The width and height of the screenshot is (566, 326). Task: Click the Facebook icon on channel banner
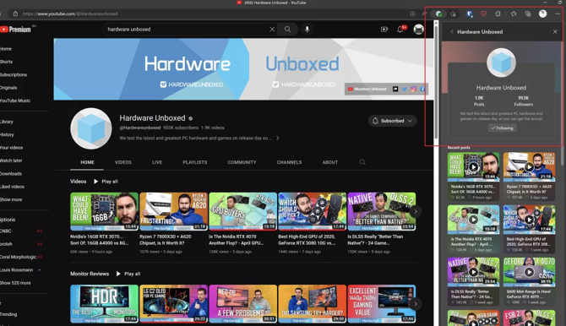[422, 89]
